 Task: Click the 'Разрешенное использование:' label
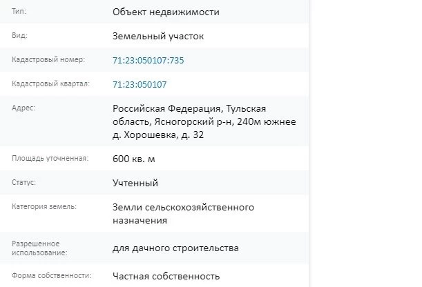tap(40, 248)
